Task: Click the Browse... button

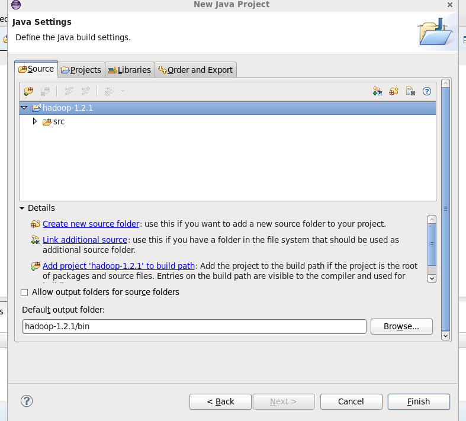Action: point(401,326)
